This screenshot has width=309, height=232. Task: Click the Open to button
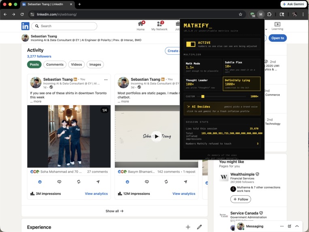(x=277, y=38)
